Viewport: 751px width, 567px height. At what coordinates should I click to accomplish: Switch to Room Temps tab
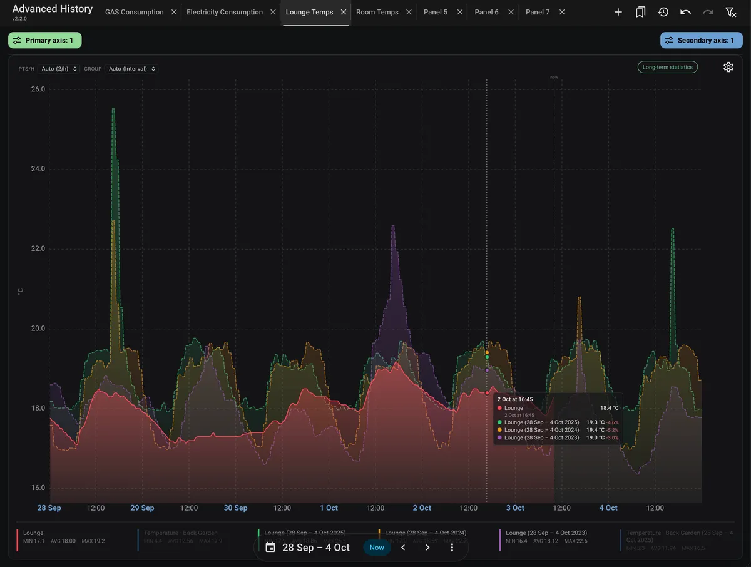tap(377, 12)
